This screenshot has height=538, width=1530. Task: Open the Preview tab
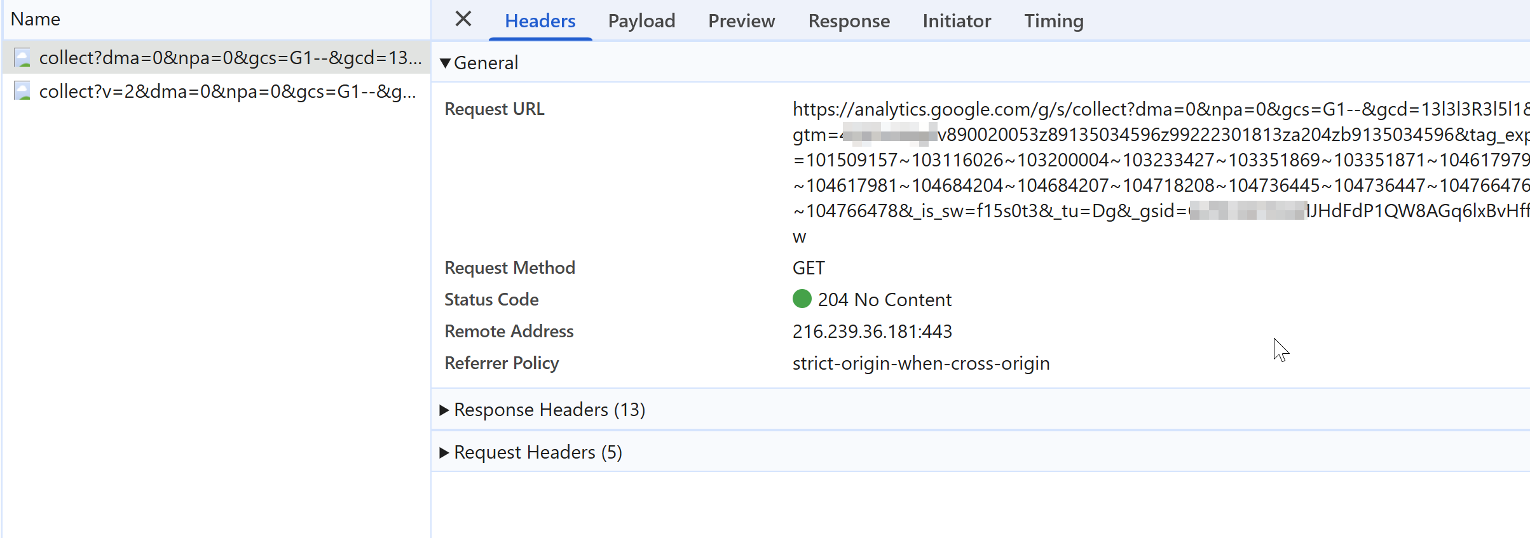click(x=741, y=21)
